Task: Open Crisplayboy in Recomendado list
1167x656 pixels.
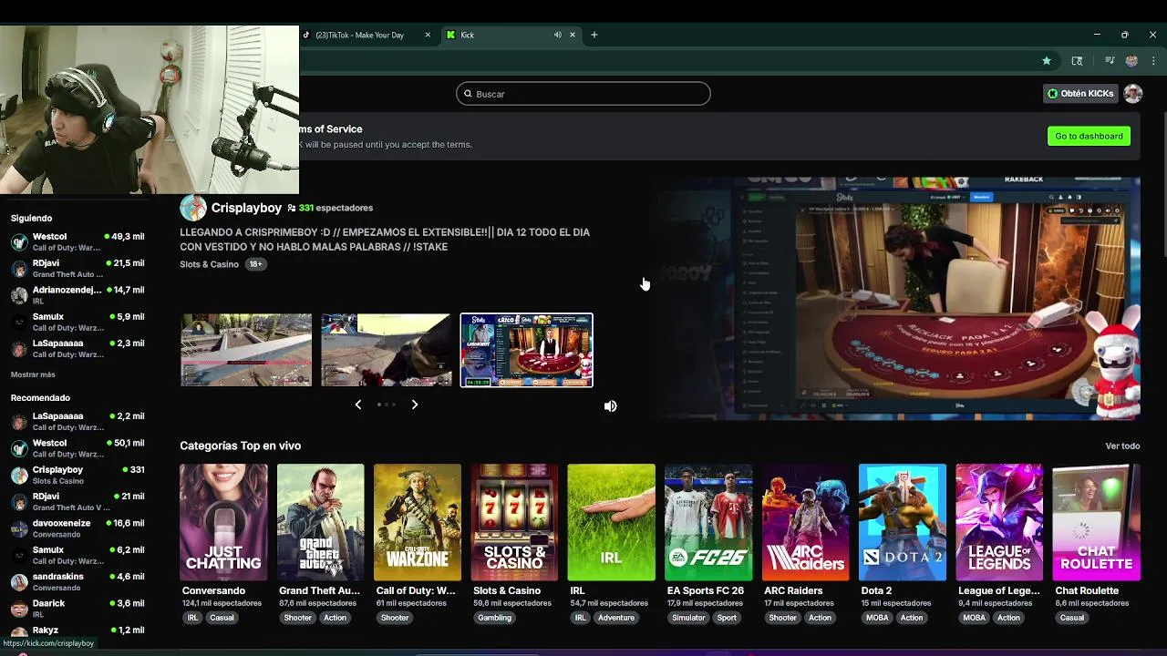Action: tap(77, 475)
